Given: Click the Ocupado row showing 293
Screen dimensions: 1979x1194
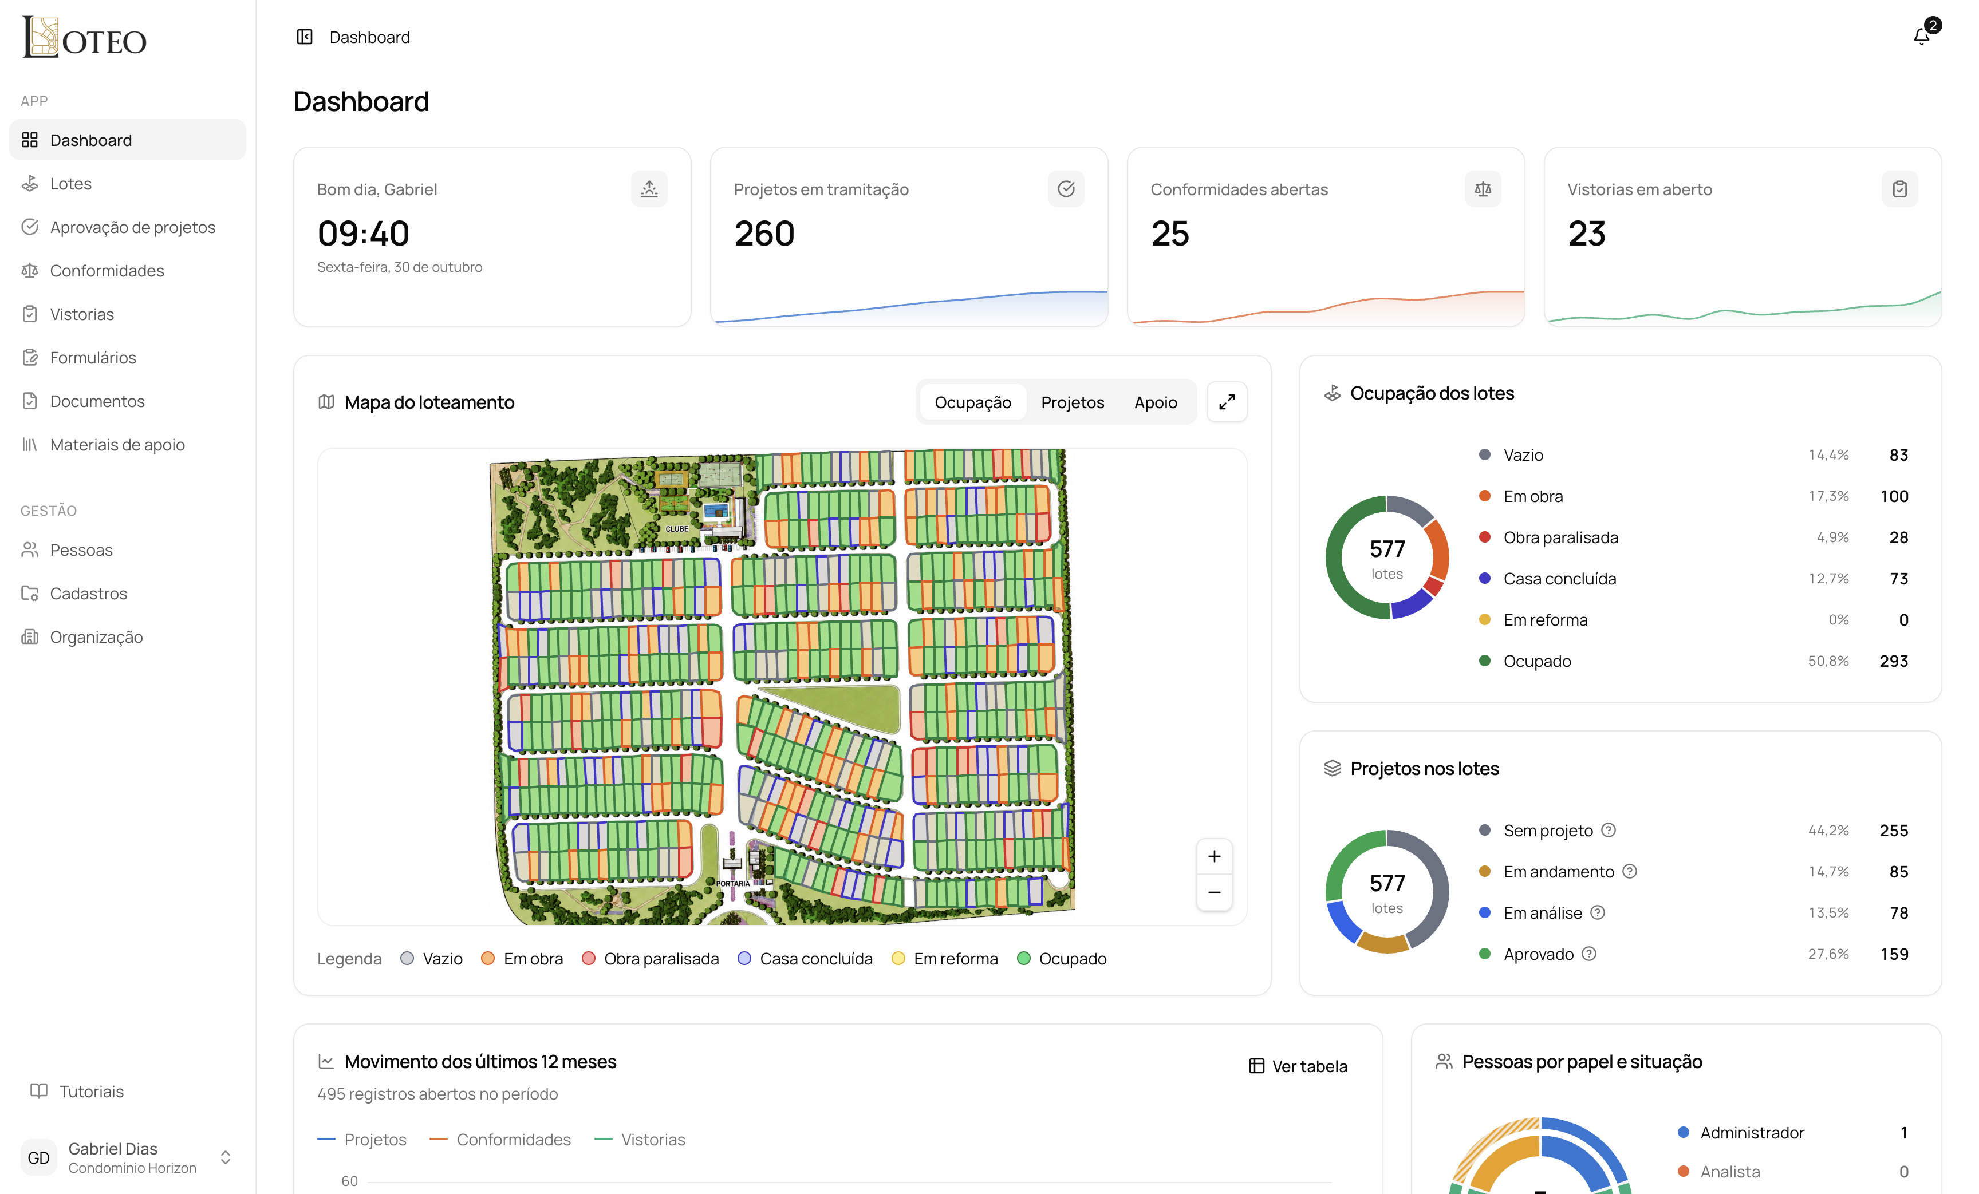Looking at the screenshot, I should [1693, 661].
